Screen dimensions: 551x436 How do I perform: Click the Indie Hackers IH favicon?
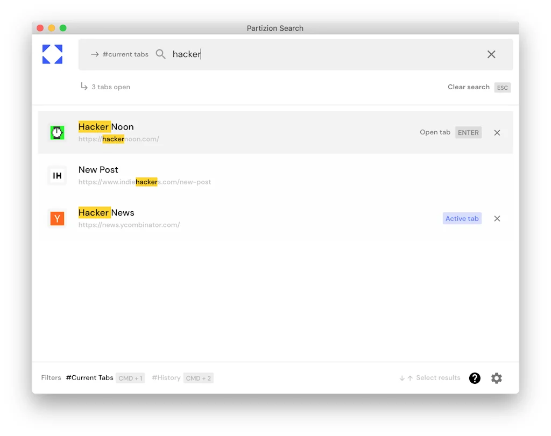[57, 175]
